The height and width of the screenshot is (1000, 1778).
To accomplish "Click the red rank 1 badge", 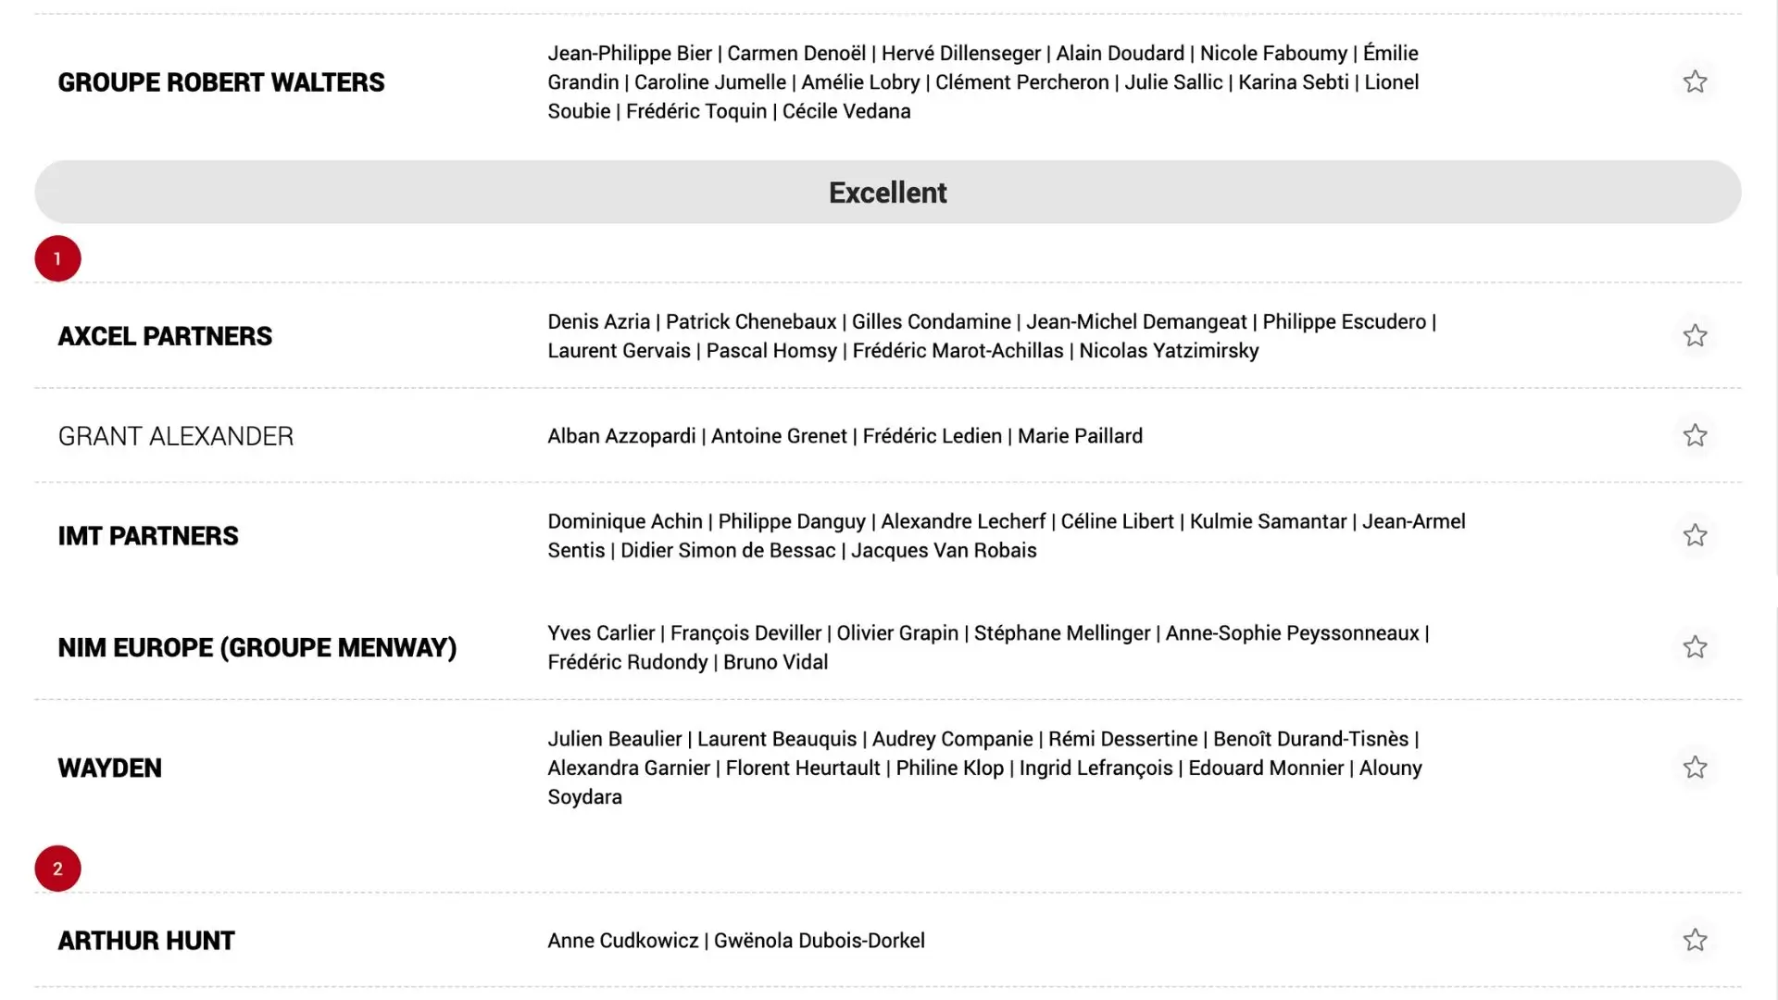I will [x=57, y=258].
